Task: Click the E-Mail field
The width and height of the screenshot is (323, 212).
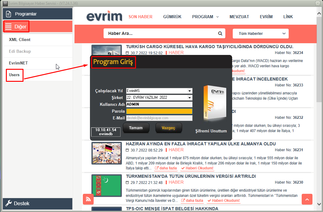Action: pos(159,118)
